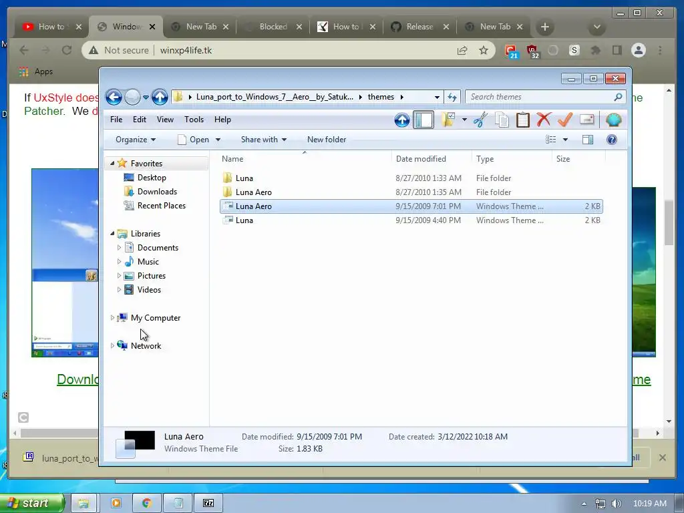The width and height of the screenshot is (684, 513).
Task: Sort by Date modified column header
Action: 432,159
